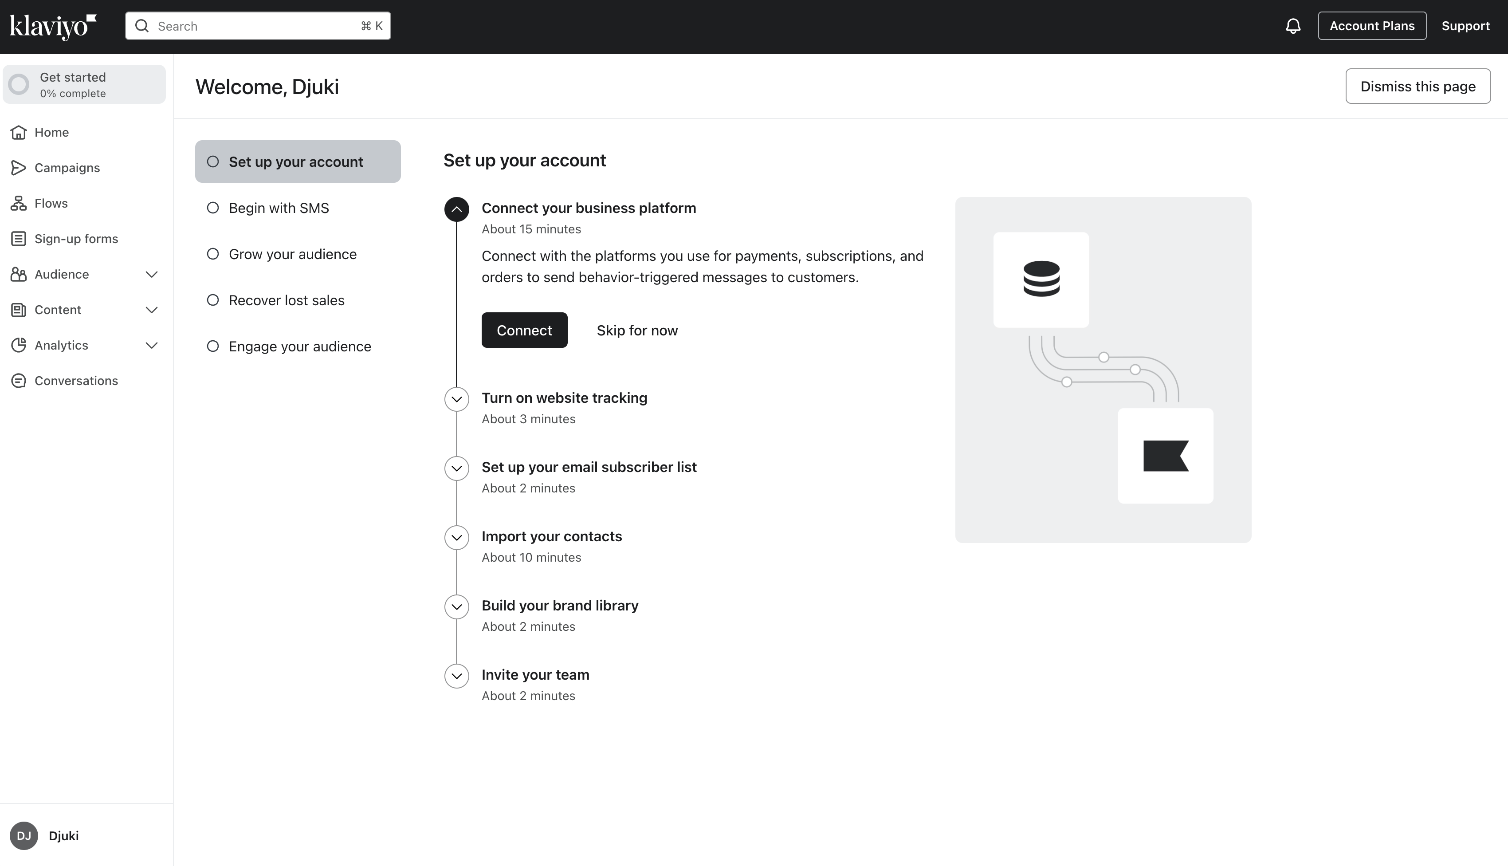
Task: Expand the Audience sidebar menu chevron
Action: [152, 274]
